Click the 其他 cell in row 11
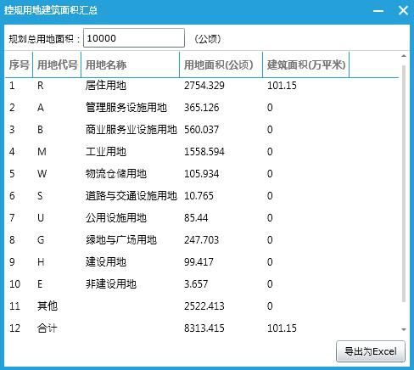Screen dimensions: 414x370 coord(48,306)
